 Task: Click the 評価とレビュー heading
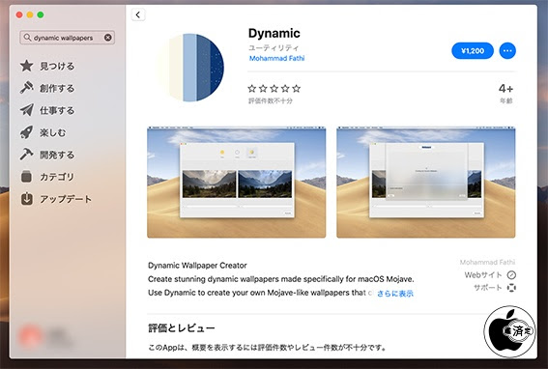(182, 327)
